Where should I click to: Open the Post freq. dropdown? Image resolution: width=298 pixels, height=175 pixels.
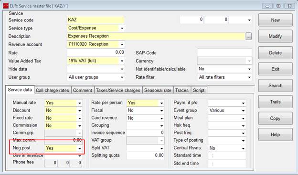click(243, 133)
